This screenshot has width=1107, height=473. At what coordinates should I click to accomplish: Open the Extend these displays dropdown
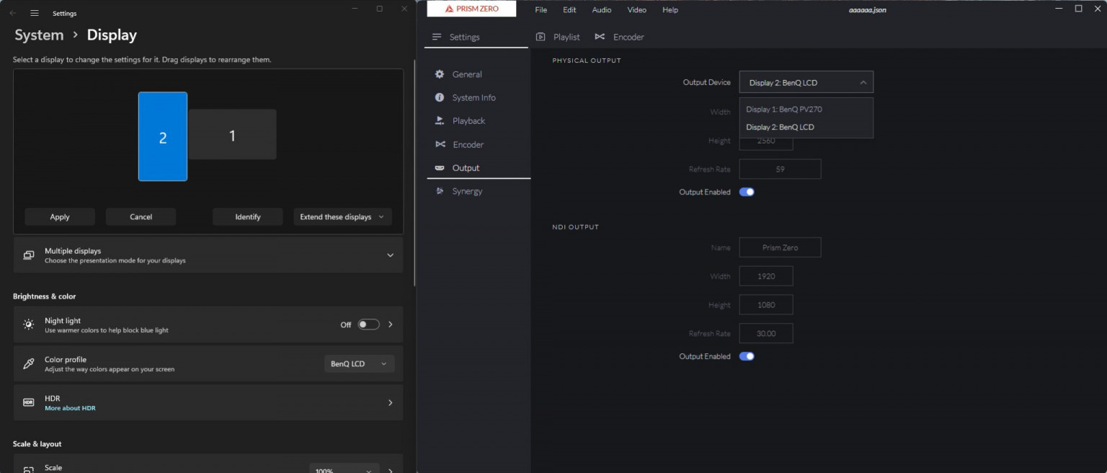click(342, 217)
